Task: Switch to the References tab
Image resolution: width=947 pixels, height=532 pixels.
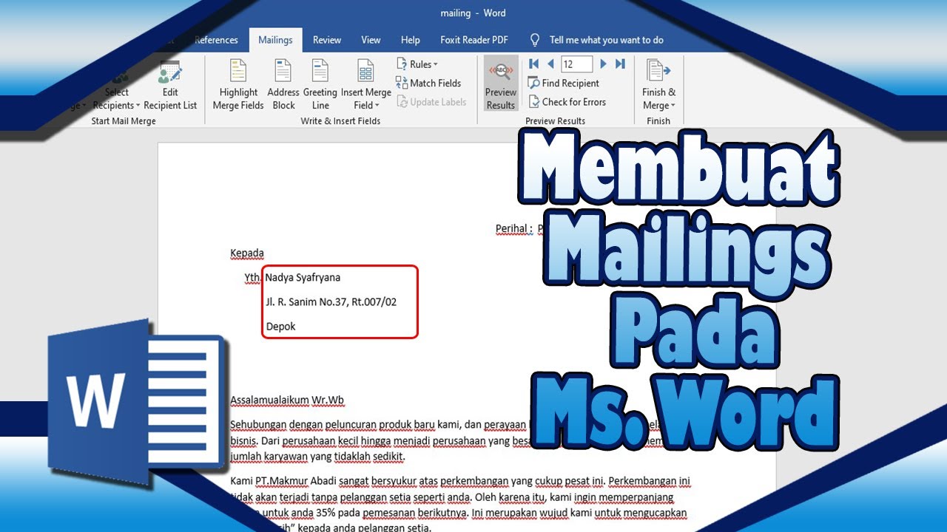Action: pos(216,40)
